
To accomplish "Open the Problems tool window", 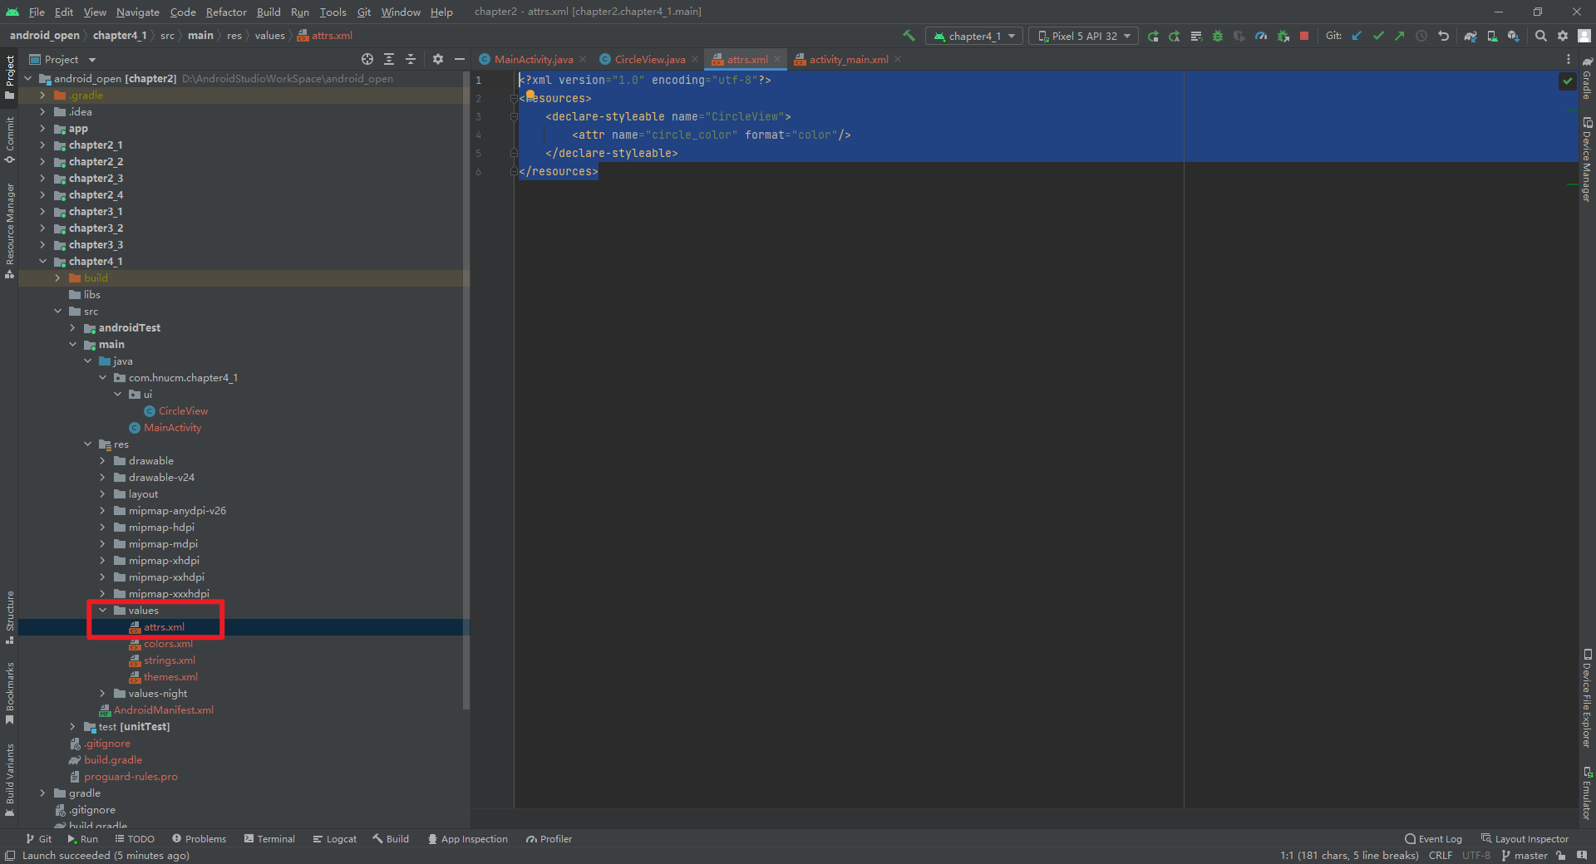I will (199, 839).
